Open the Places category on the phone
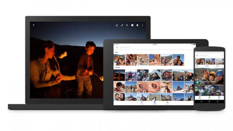The width and height of the screenshot is (233, 131). [210, 62]
